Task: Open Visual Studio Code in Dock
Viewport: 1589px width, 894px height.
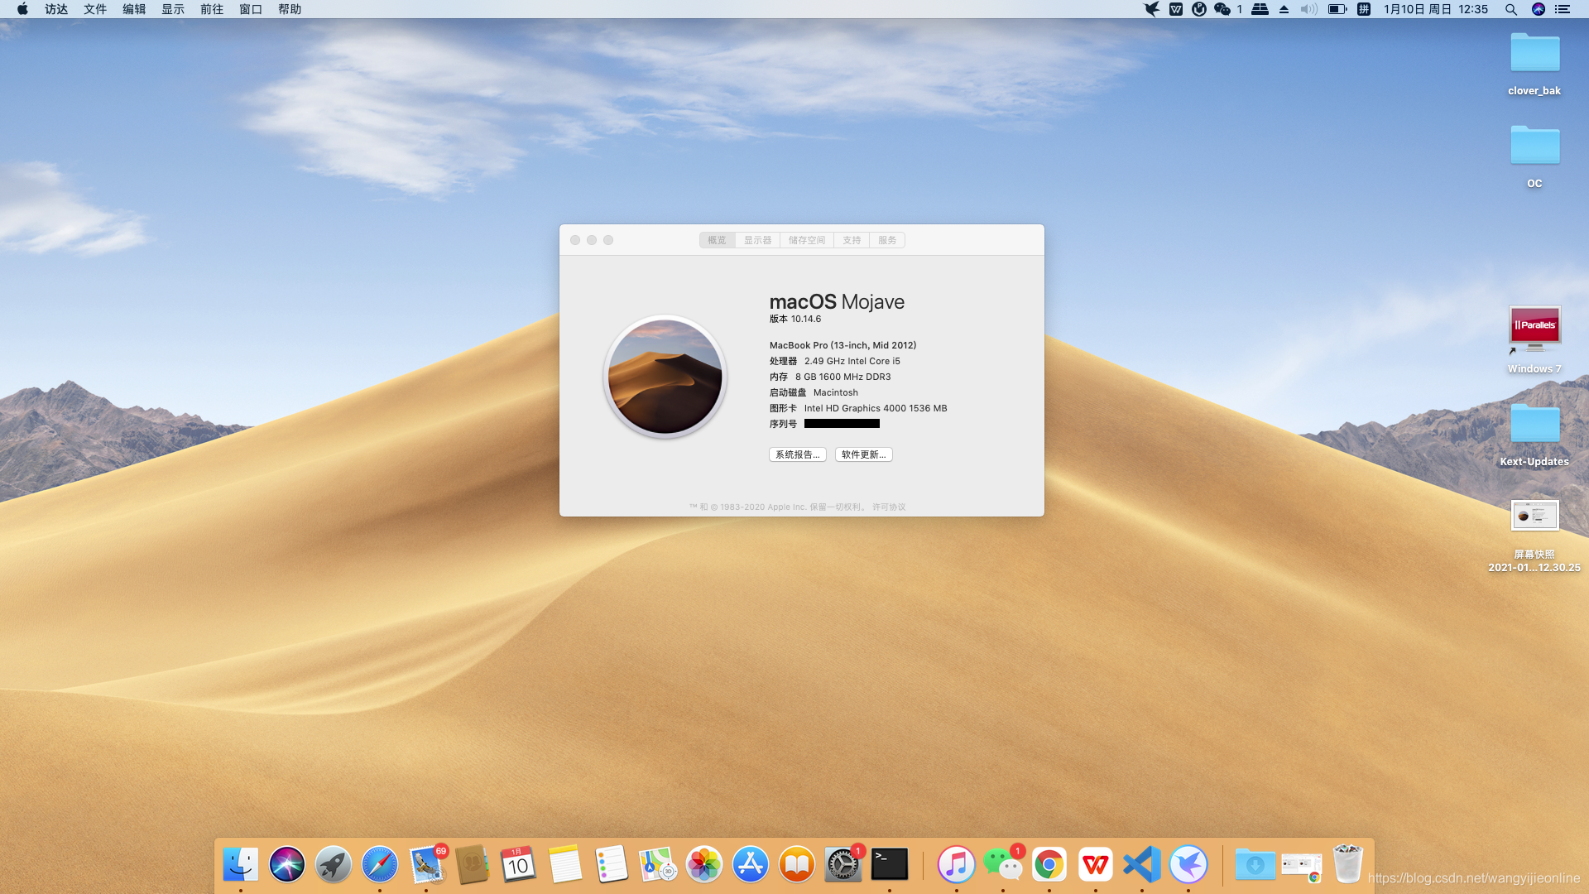Action: 1142,865
